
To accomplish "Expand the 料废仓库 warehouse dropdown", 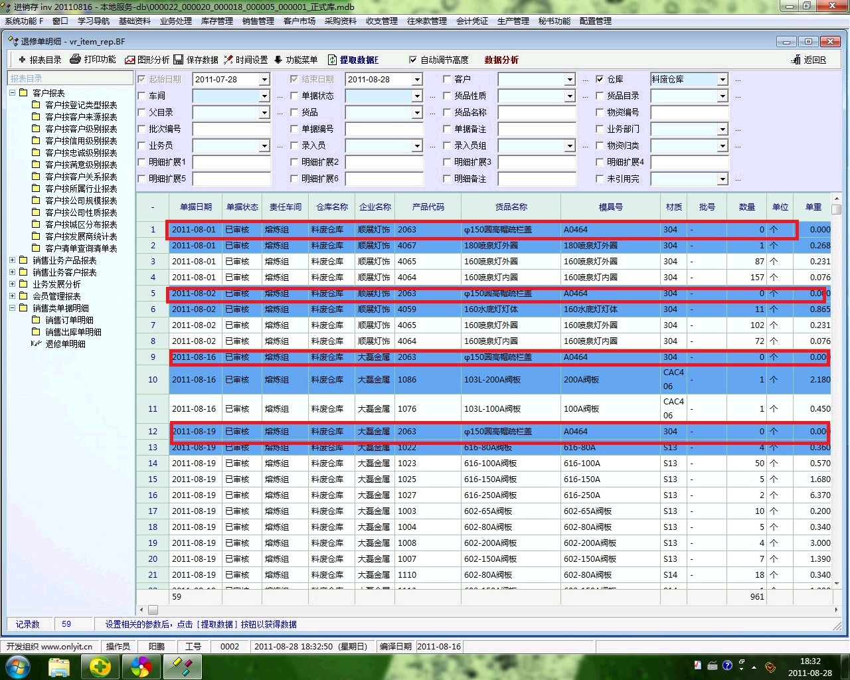I will 722,80.
